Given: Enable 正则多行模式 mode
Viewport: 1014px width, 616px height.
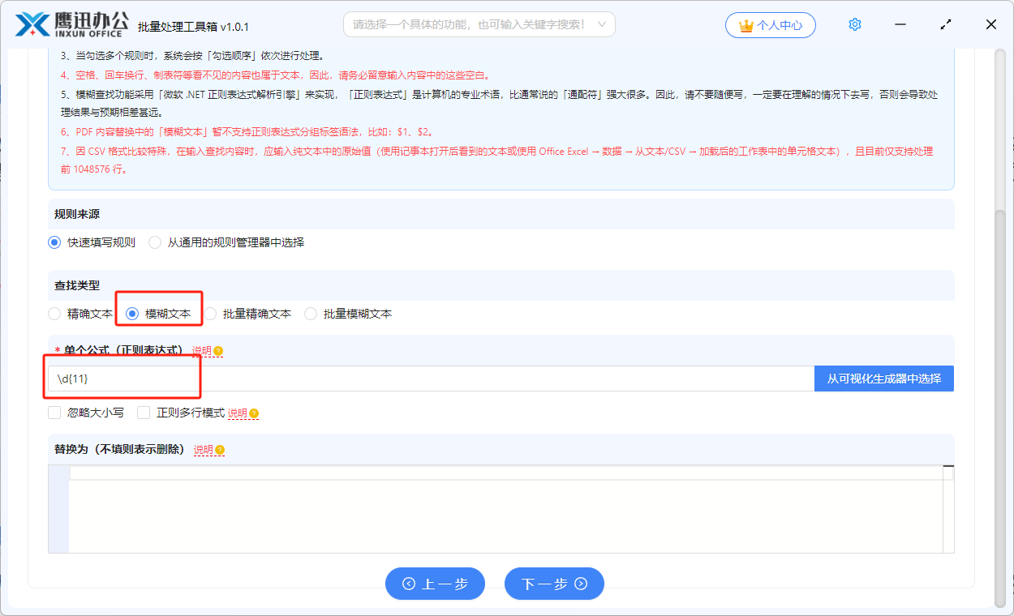Looking at the screenshot, I should click(143, 413).
